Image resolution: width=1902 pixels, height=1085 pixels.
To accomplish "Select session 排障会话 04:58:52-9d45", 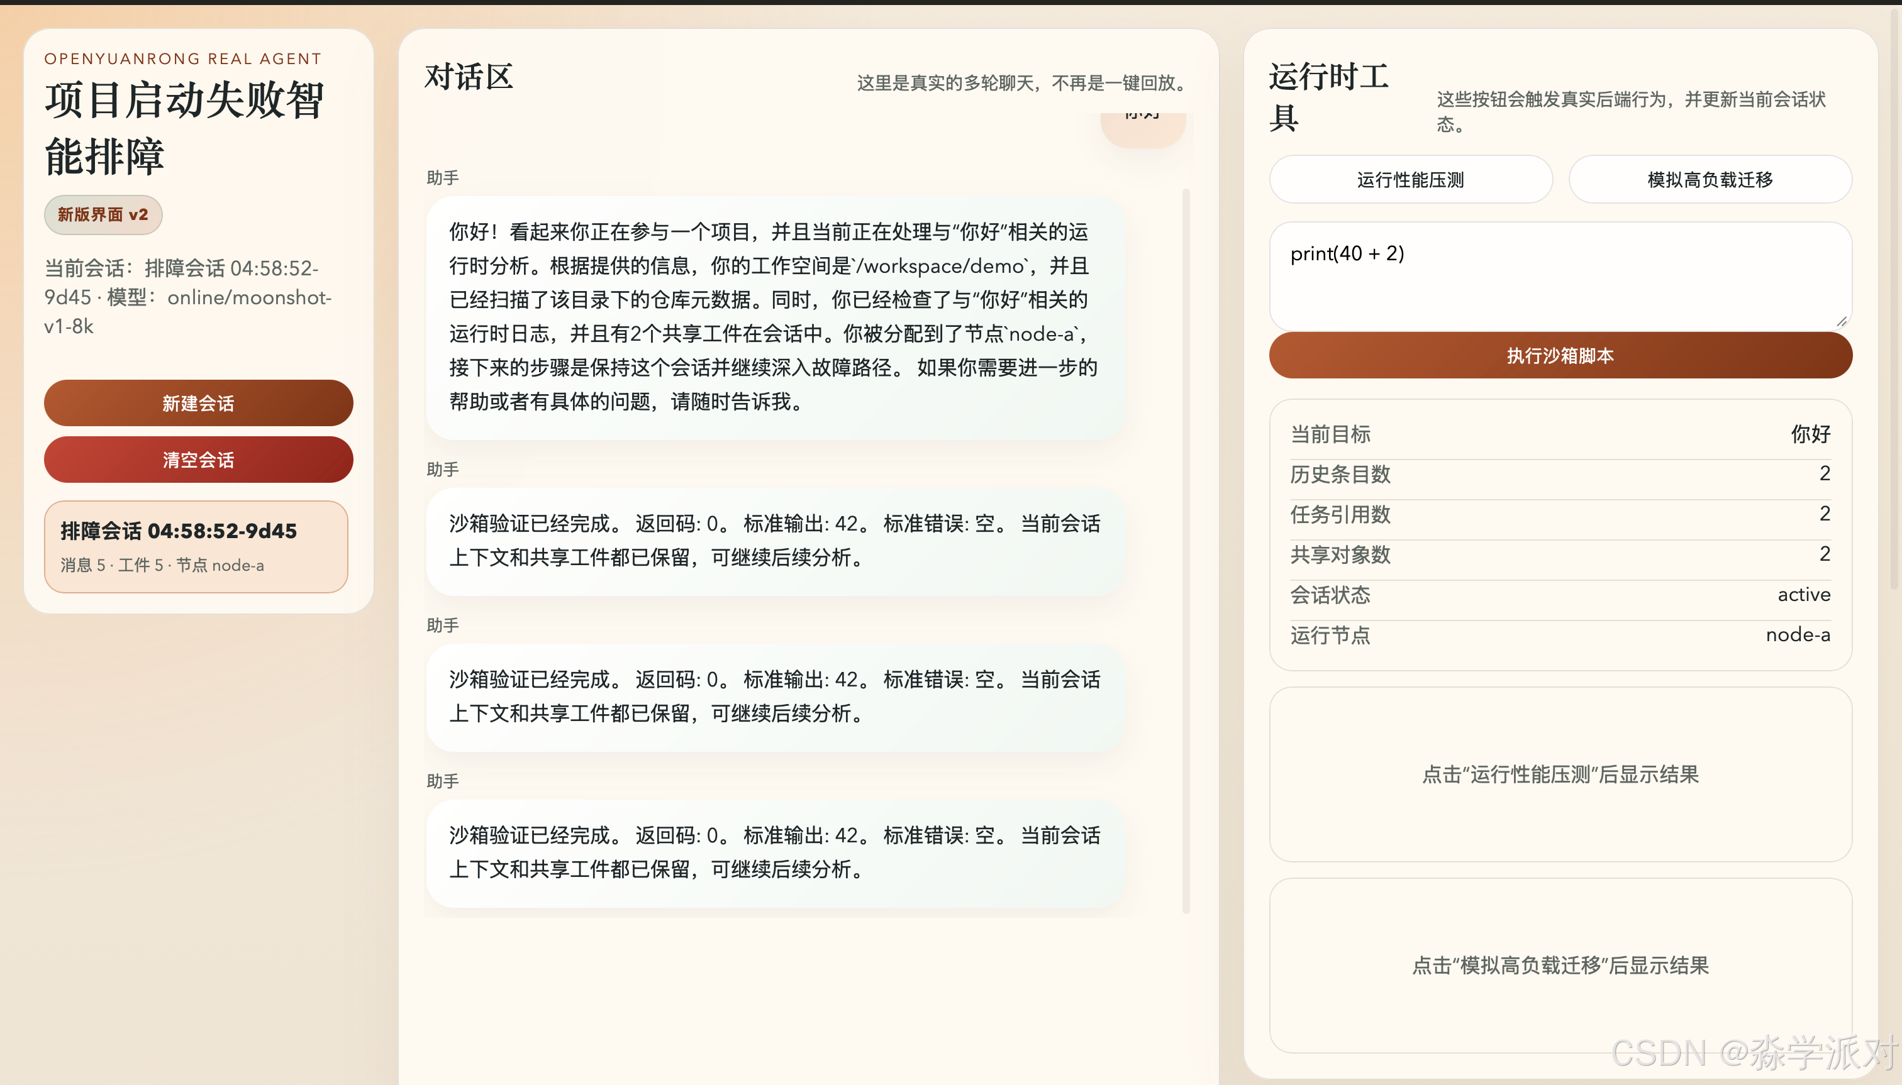I will (x=196, y=546).
